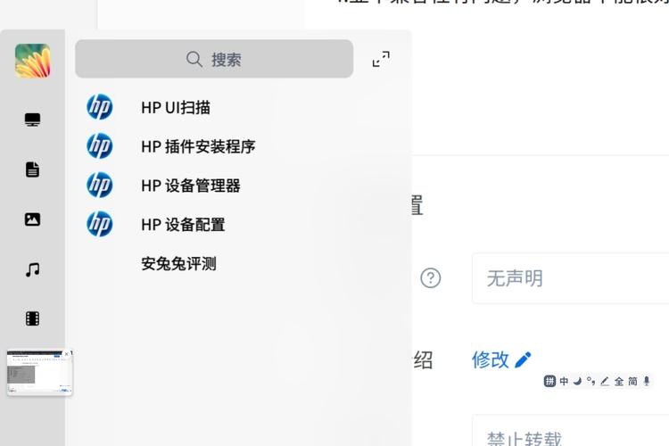669x446 pixels.
Task: Click the question mark help icon
Action: pyautogui.click(x=431, y=278)
